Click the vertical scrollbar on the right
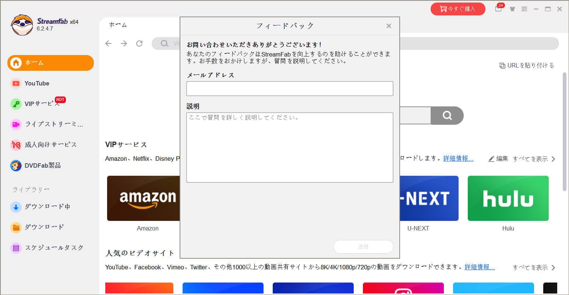Image resolution: width=569 pixels, height=295 pixels. [x=564, y=131]
